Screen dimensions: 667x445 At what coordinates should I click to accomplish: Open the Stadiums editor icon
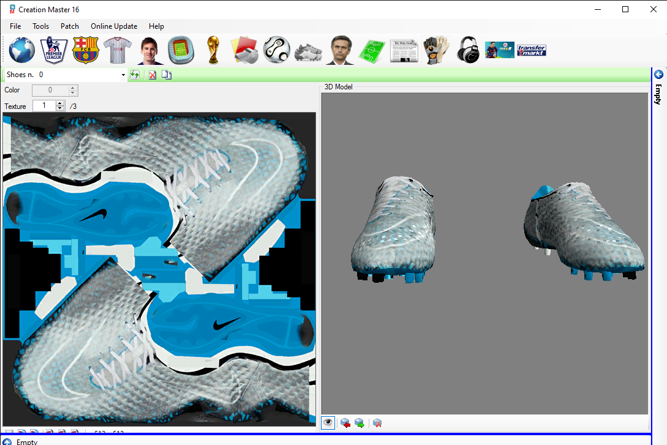181,50
